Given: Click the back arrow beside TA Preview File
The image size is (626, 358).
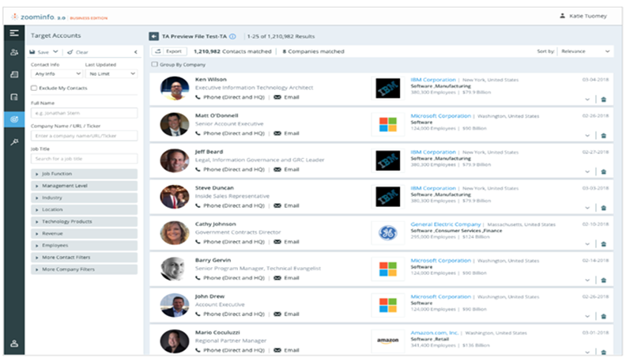Looking at the screenshot, I should [x=153, y=36].
